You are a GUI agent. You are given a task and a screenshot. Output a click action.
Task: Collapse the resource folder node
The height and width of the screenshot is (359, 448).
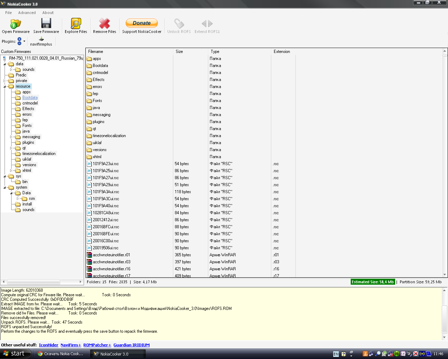click(5, 87)
